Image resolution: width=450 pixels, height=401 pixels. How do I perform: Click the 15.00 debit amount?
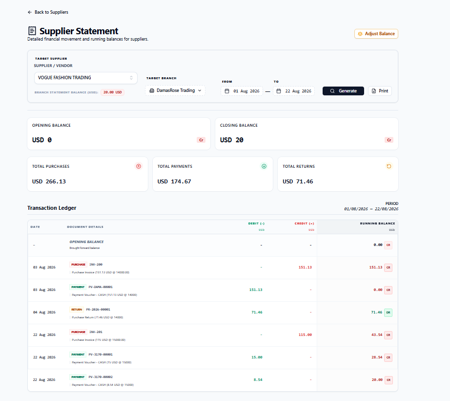[x=257, y=357]
